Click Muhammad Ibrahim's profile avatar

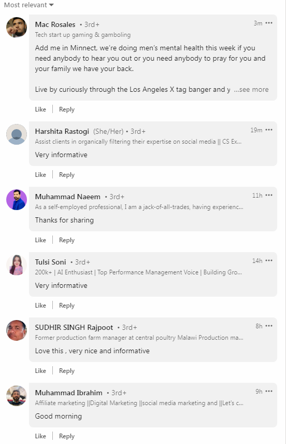[17, 396]
